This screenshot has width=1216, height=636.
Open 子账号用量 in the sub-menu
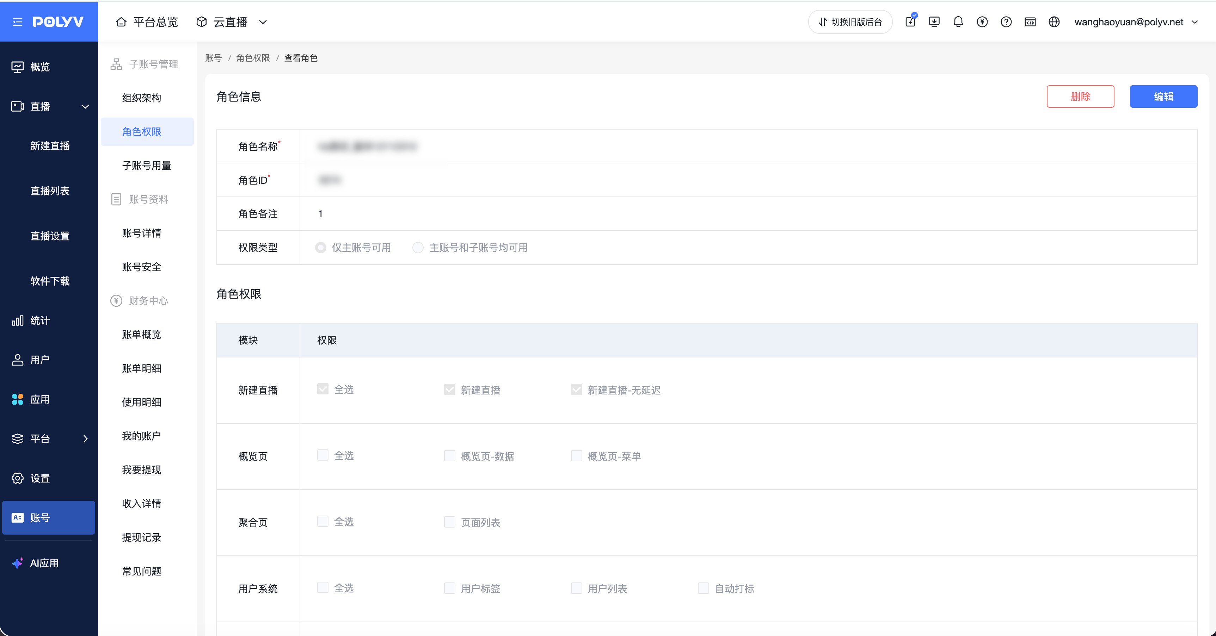146,166
